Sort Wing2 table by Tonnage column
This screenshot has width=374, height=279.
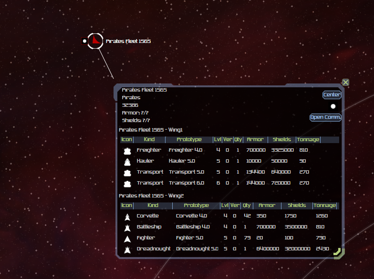[x=324, y=205]
